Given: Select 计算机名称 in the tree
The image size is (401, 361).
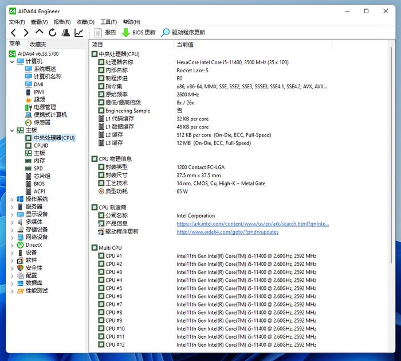Looking at the screenshot, I should click(x=43, y=76).
